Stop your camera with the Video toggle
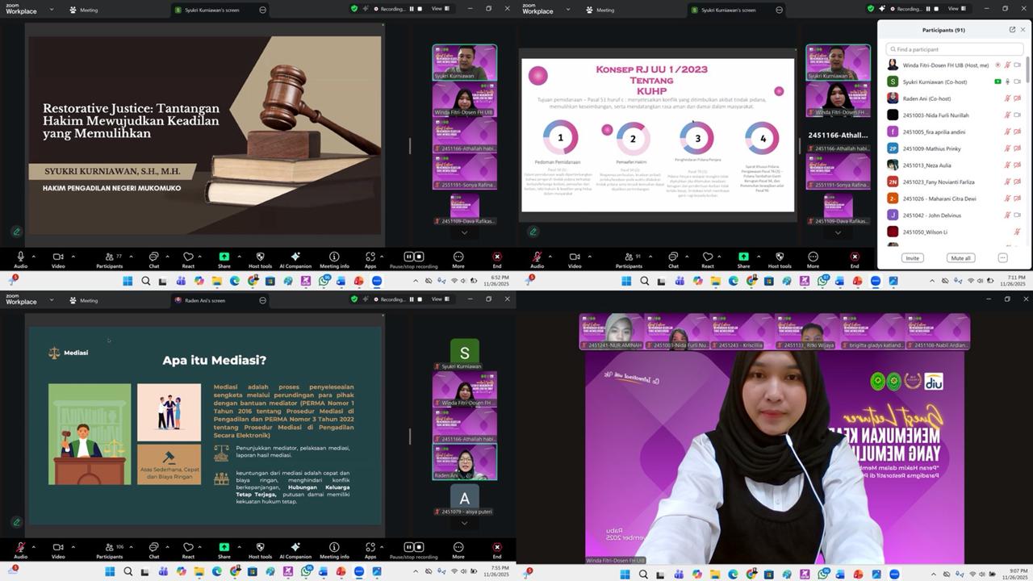The height and width of the screenshot is (581, 1033). point(58,257)
